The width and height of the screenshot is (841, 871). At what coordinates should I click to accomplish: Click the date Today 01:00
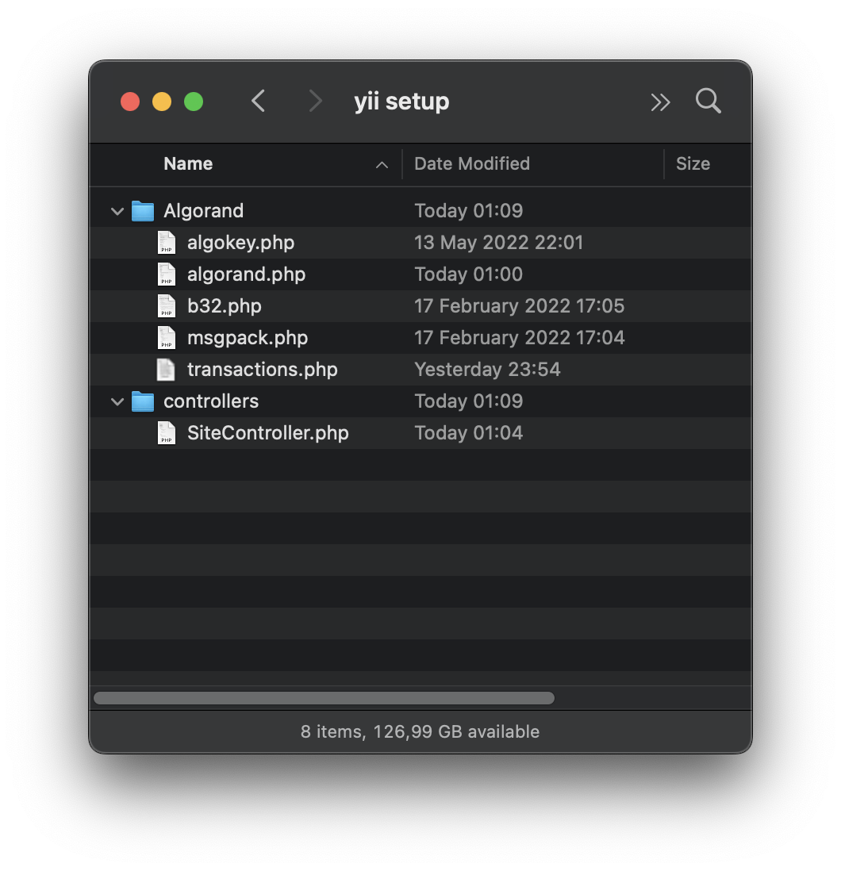pyautogui.click(x=469, y=274)
